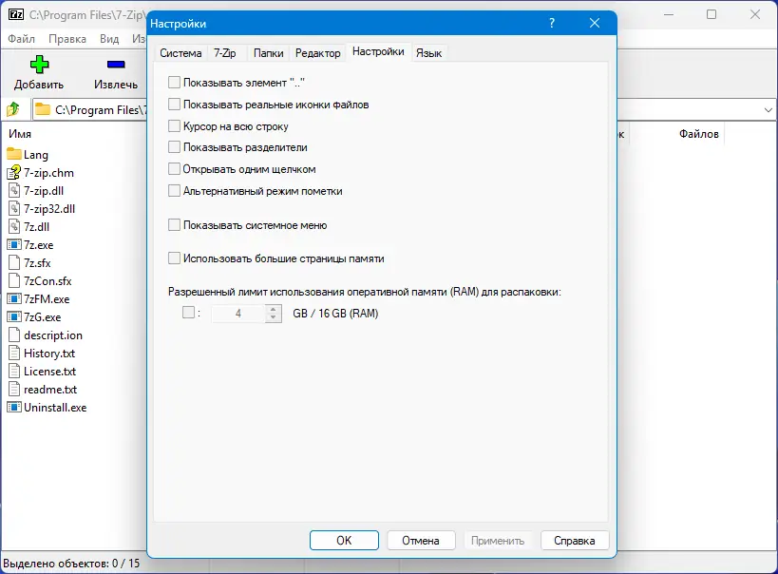Select the 7z.dll file icon
Screen dimensions: 778x574
pos(14,227)
